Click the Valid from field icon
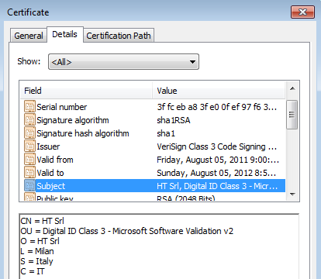 tap(29, 160)
